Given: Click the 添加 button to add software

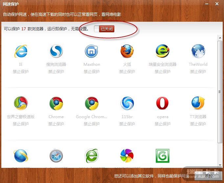Looking at the screenshot, I should 209,176.
